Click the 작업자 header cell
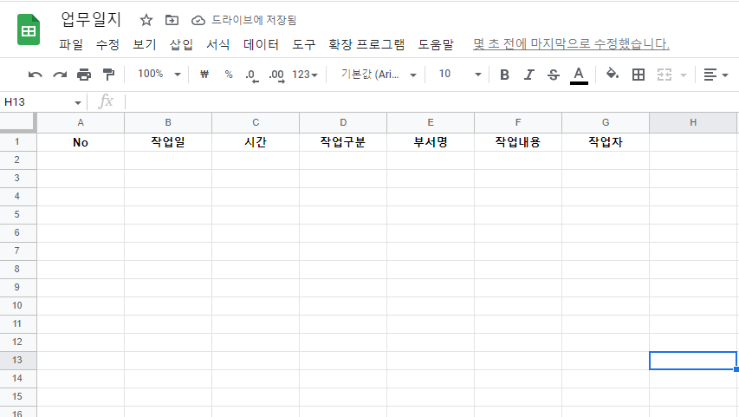739x417 pixels. point(606,142)
